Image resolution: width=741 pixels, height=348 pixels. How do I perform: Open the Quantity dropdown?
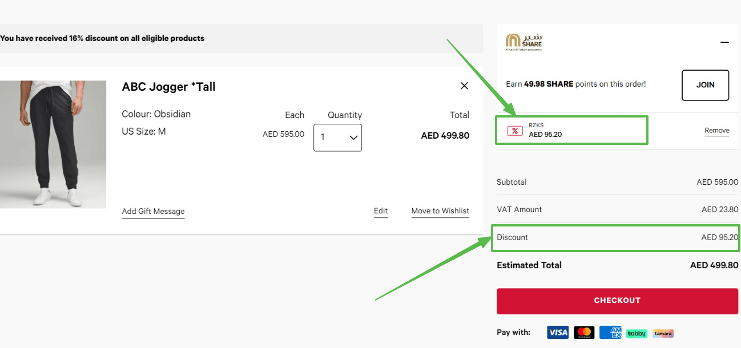point(337,137)
